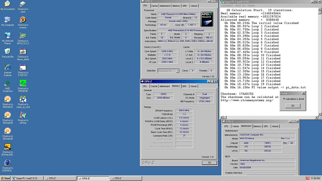Select the SPD tab in the memory CPU-Z window

point(184,86)
